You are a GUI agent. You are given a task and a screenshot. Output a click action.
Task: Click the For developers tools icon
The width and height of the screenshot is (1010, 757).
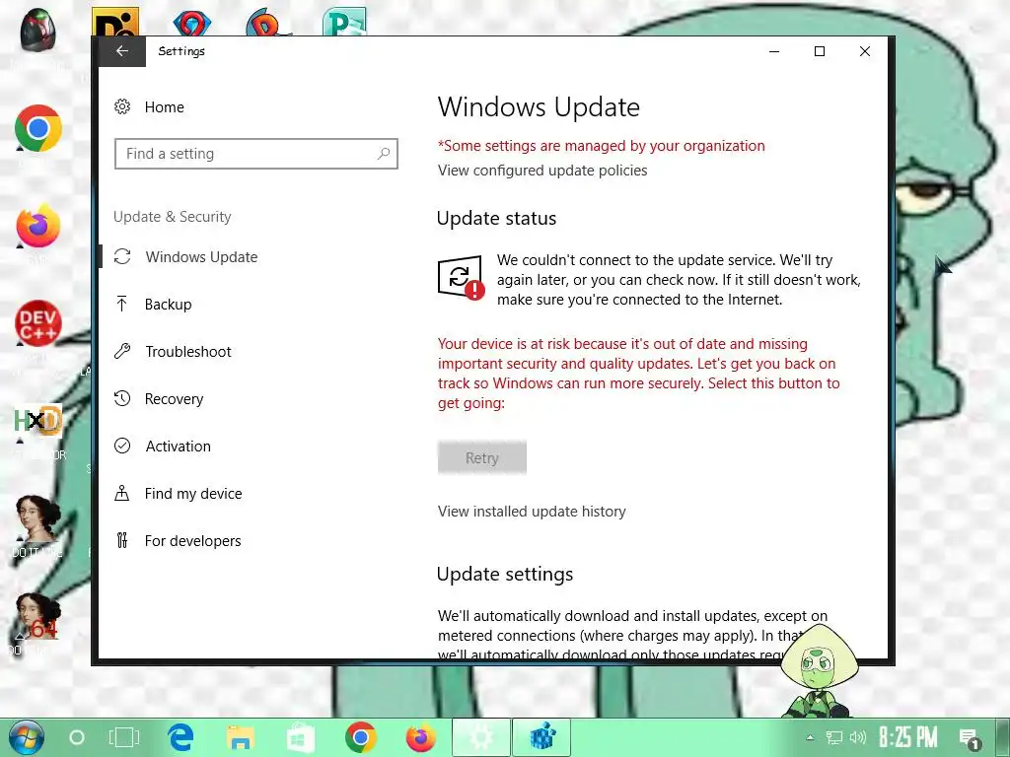[x=122, y=540]
